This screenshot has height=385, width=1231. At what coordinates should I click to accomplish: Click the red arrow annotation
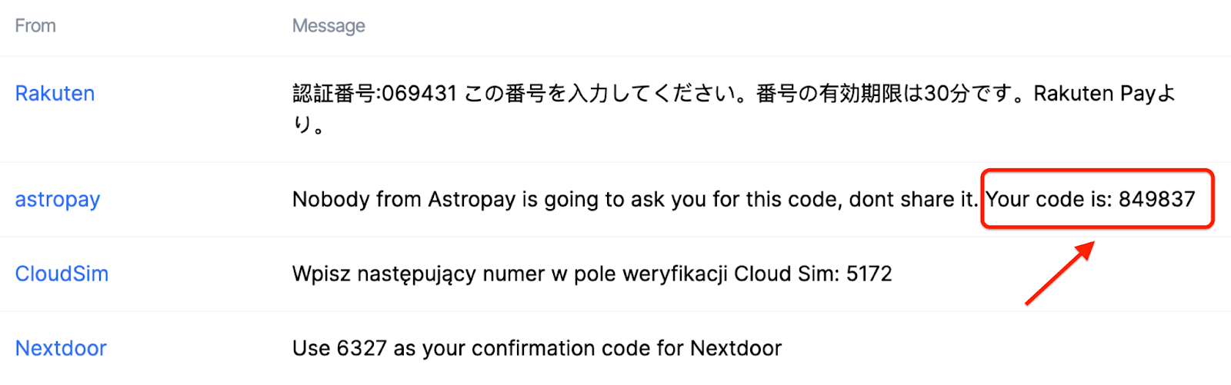coord(1059,273)
